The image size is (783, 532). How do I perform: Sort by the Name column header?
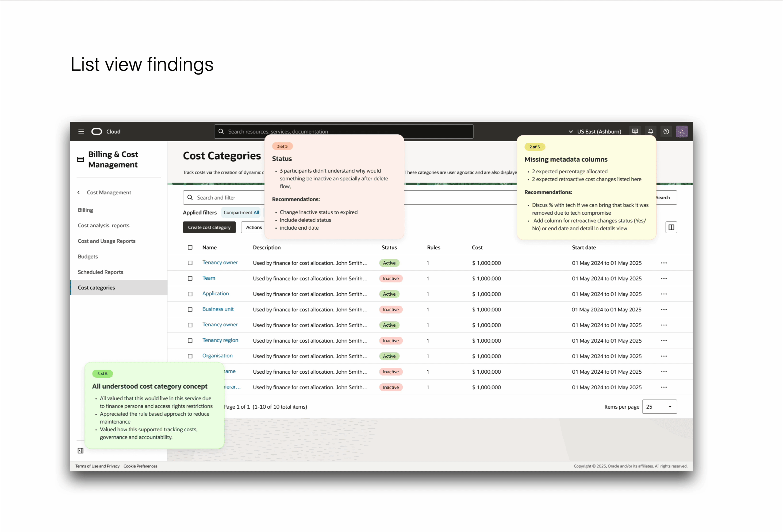point(209,248)
